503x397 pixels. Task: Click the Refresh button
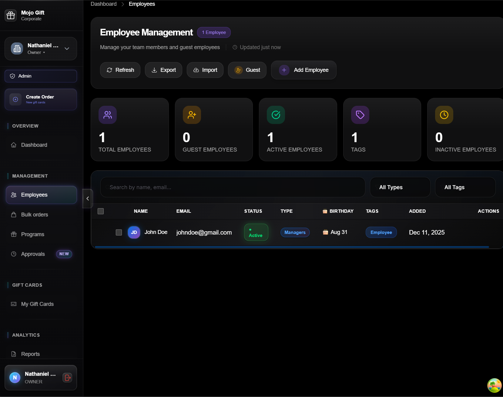pyautogui.click(x=120, y=70)
